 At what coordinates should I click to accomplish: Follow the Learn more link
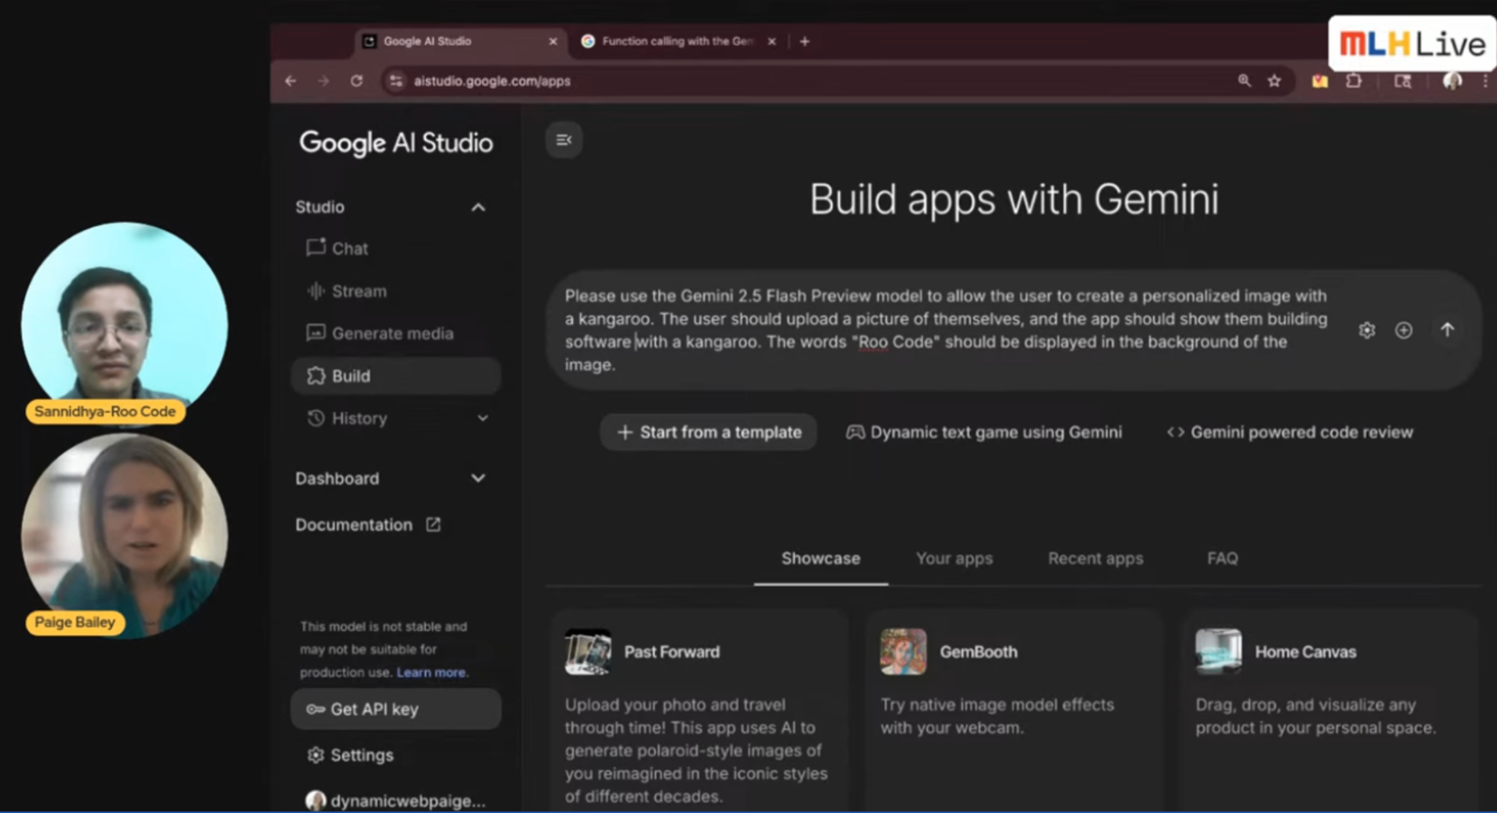tap(432, 673)
